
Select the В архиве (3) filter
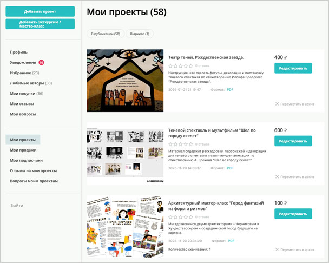coord(140,34)
